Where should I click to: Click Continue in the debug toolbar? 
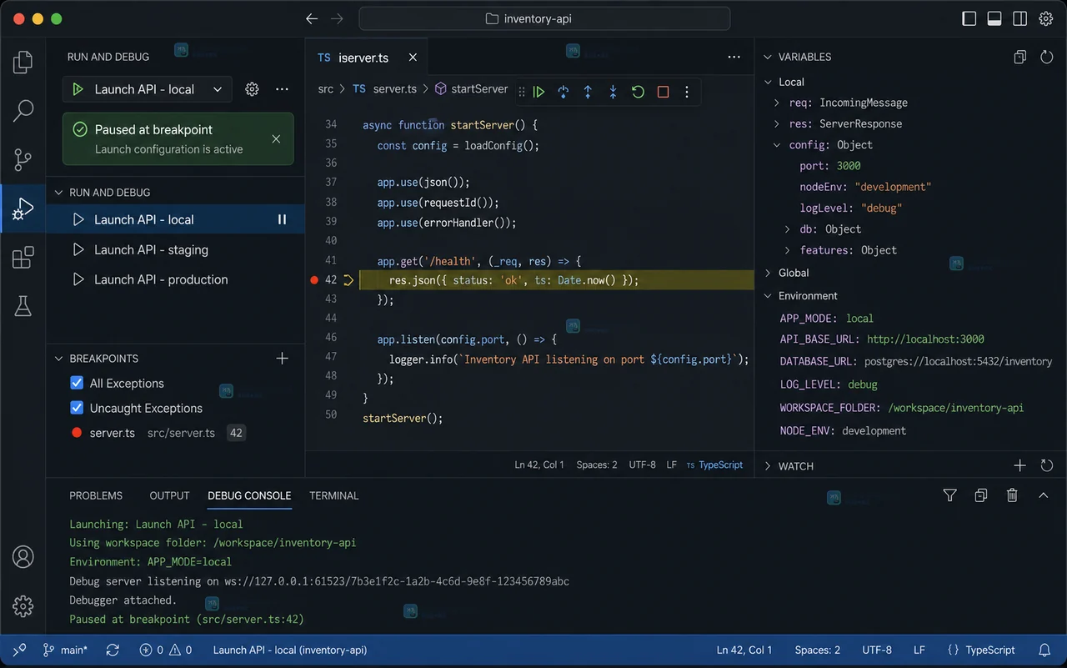[x=539, y=92]
